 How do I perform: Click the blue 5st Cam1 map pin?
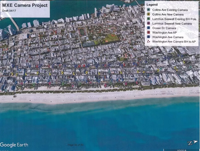click(x=13, y=66)
